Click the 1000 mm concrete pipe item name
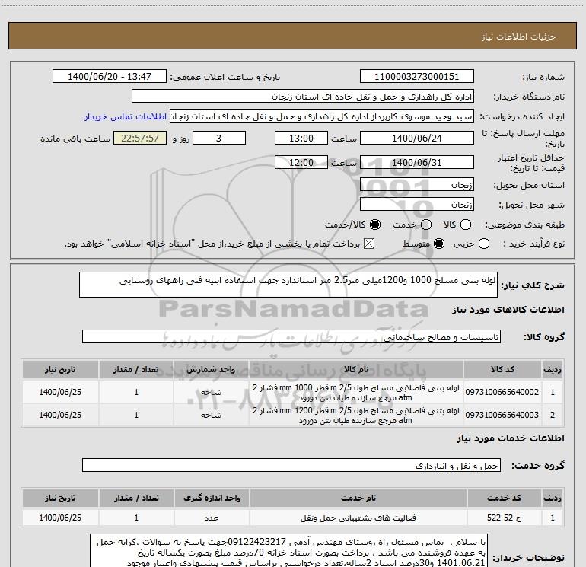Image resolution: width=586 pixels, height=567 pixels. pos(356,393)
